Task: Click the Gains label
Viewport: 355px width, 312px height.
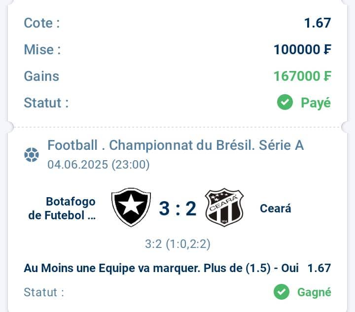Action: pyautogui.click(x=41, y=76)
